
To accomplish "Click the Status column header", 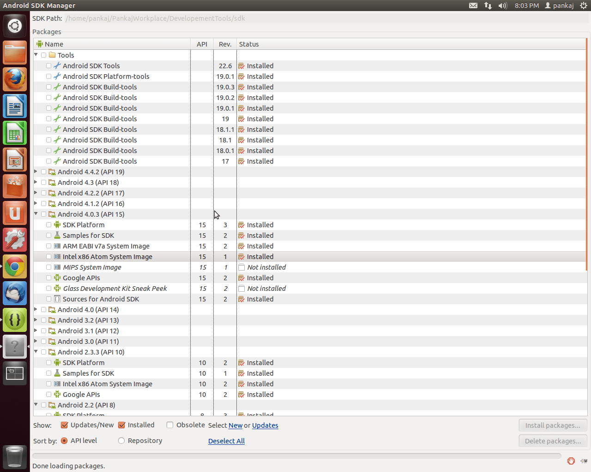I will click(x=411, y=44).
